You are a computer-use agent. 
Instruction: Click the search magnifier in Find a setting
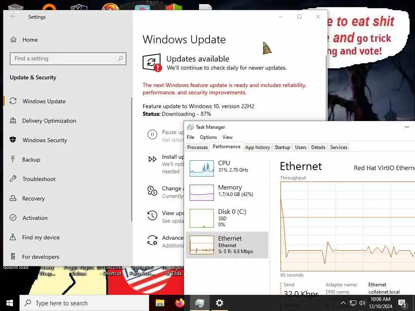120,58
